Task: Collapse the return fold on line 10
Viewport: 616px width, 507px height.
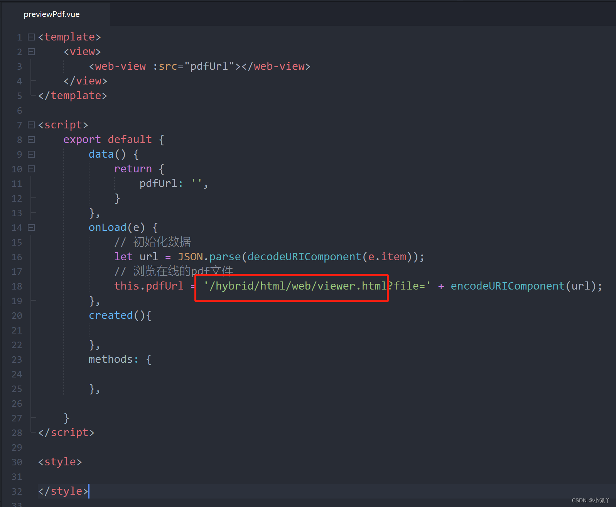Action: (31, 169)
